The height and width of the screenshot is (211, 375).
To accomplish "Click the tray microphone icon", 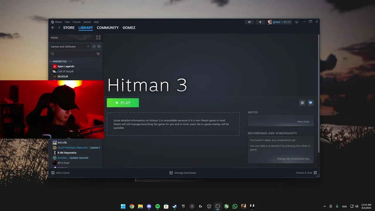I will point(337,206).
